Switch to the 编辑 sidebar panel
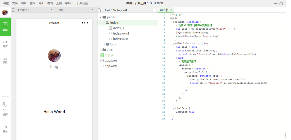Screen dimensions: 291x140 pyautogui.click(x=5, y=27)
